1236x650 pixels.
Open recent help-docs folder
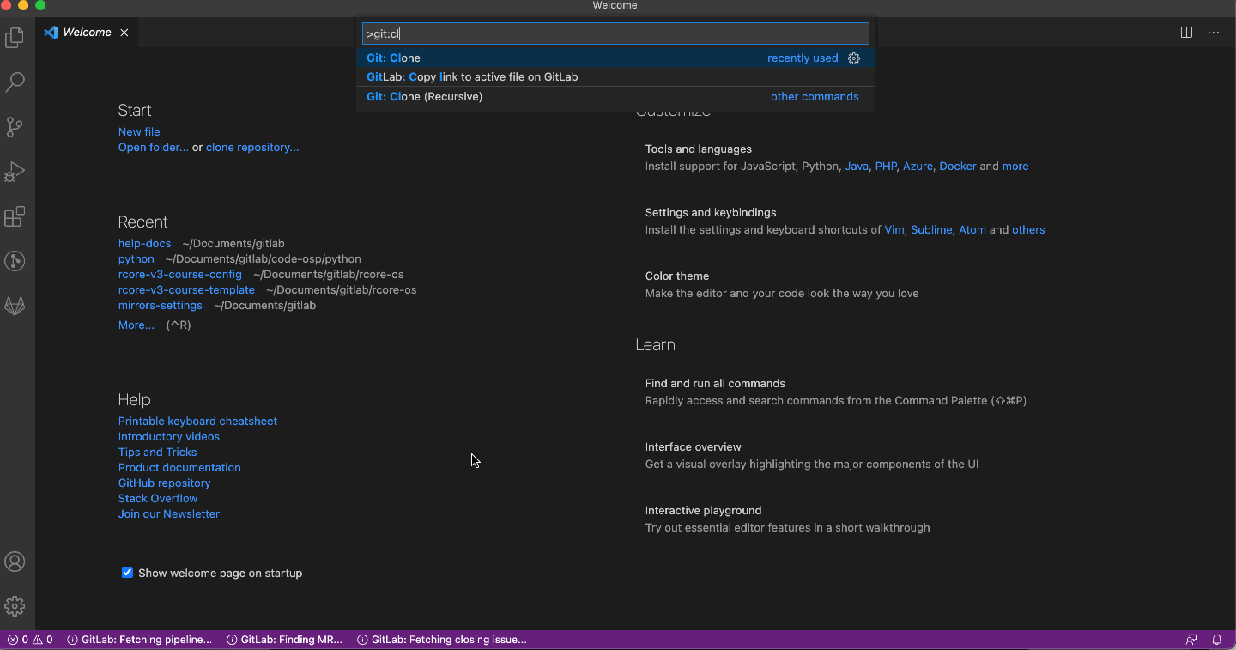[144, 244]
